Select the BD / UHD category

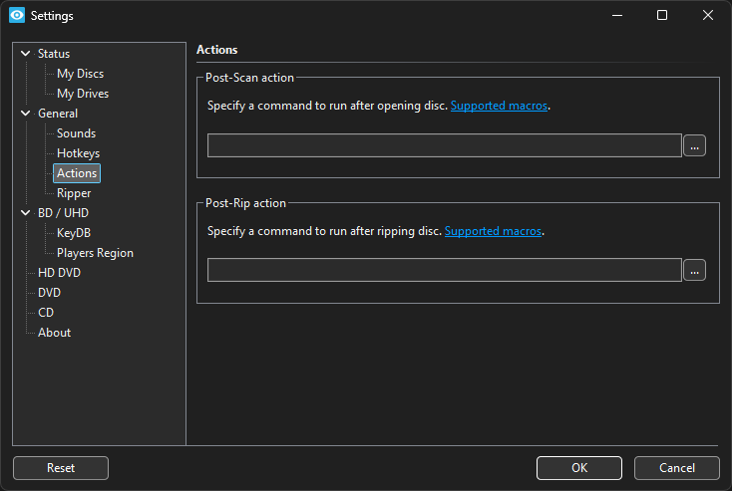coord(63,213)
